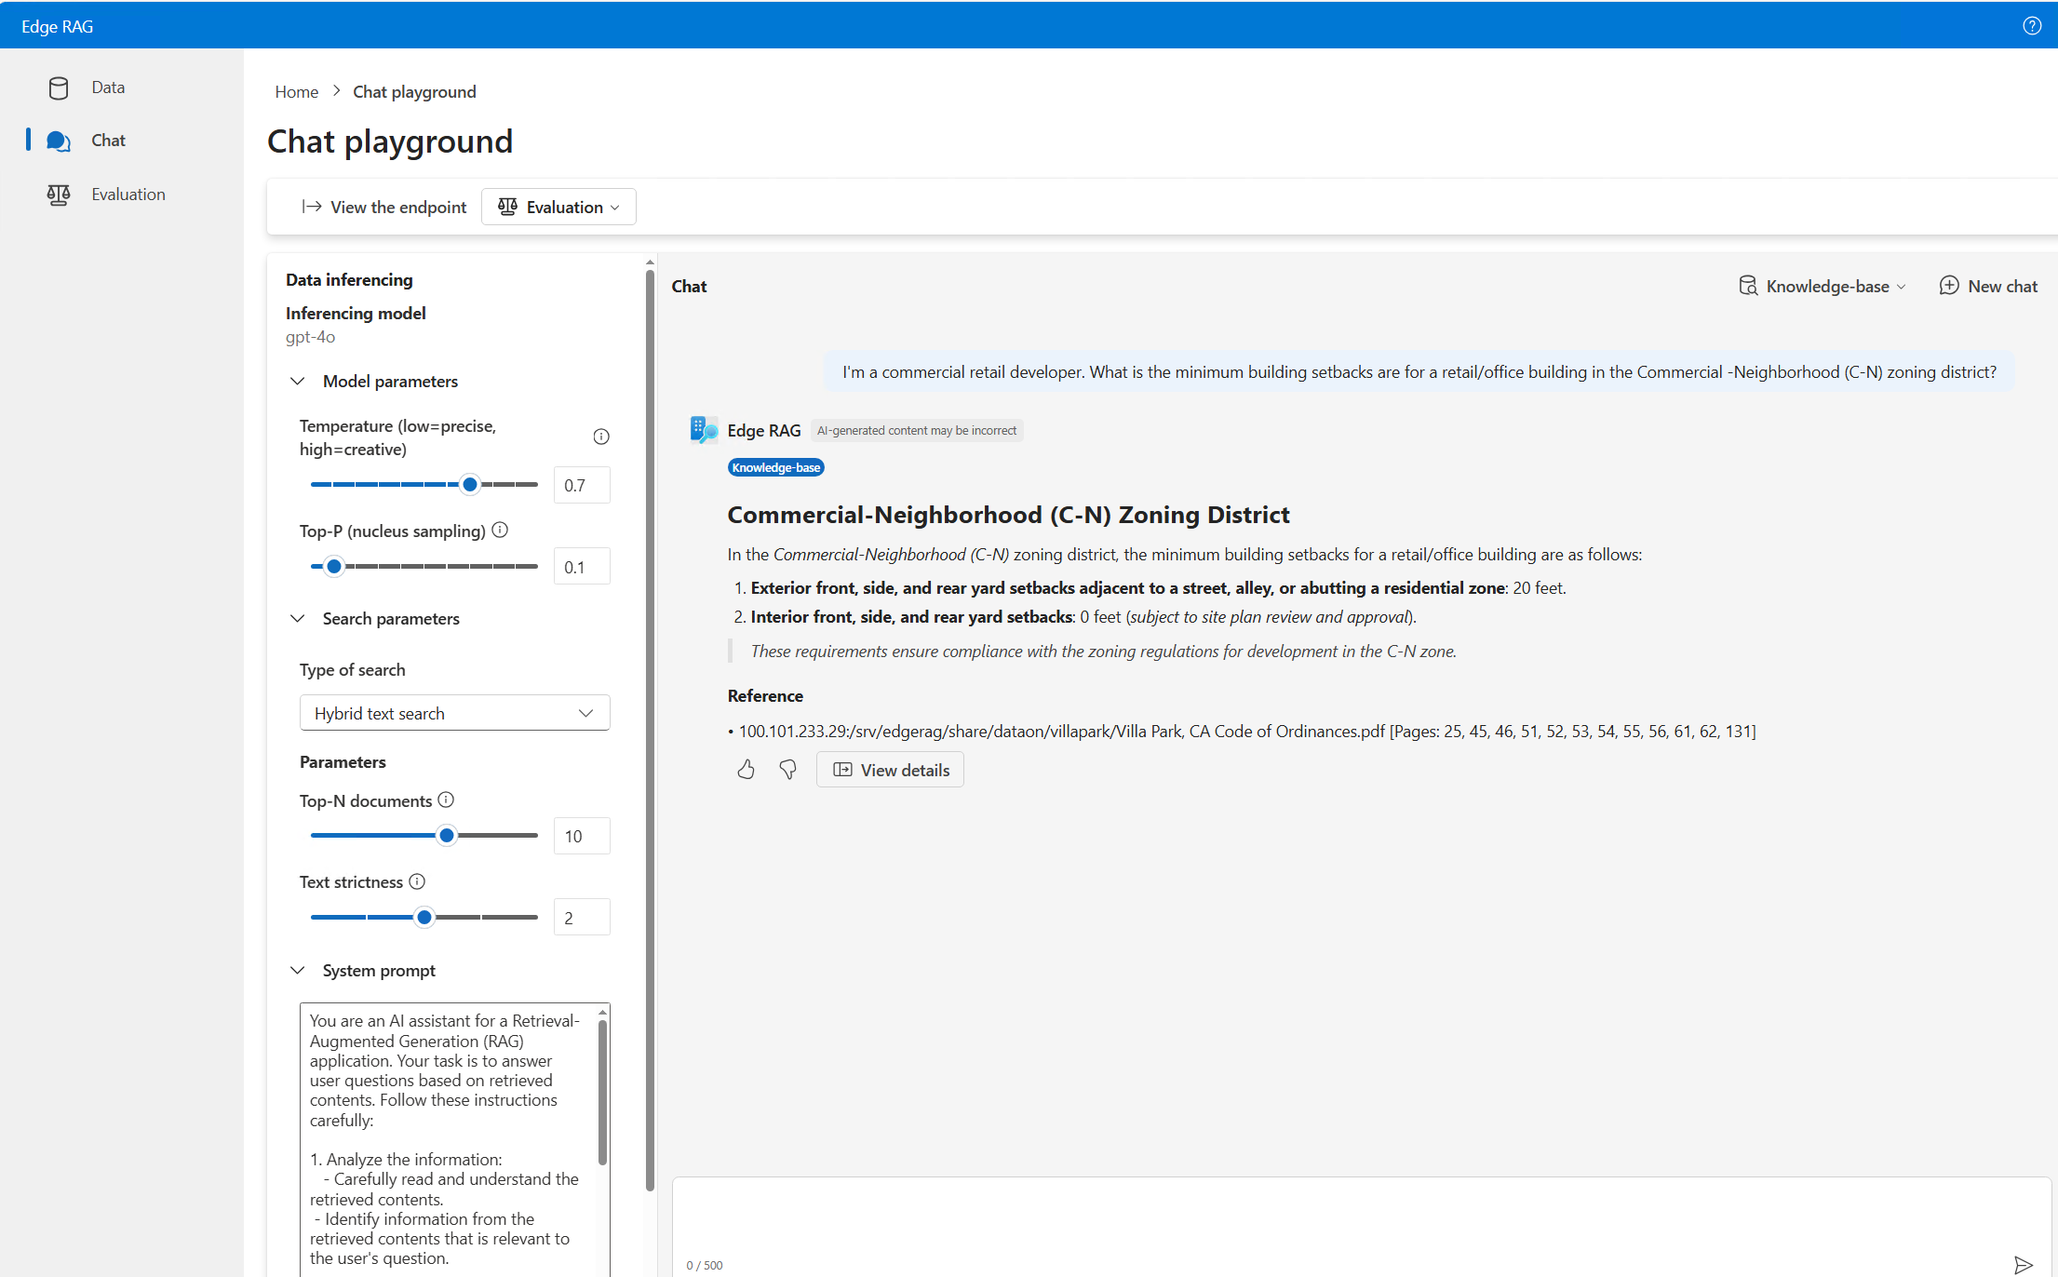Collapse the Search parameters section

pos(298,618)
